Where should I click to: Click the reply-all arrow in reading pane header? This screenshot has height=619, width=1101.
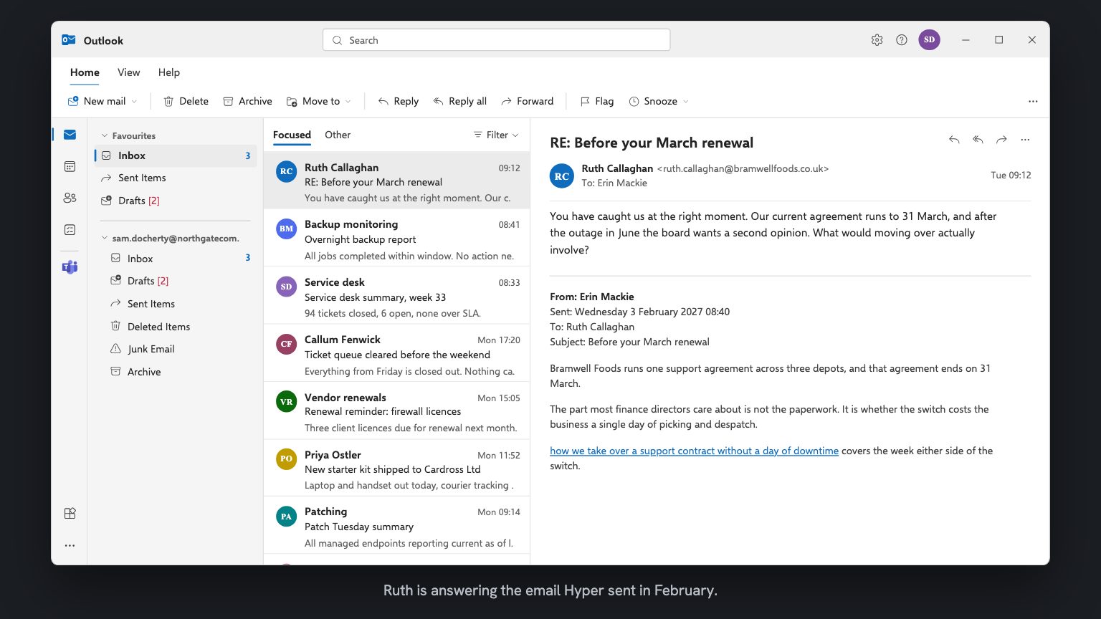pyautogui.click(x=978, y=140)
